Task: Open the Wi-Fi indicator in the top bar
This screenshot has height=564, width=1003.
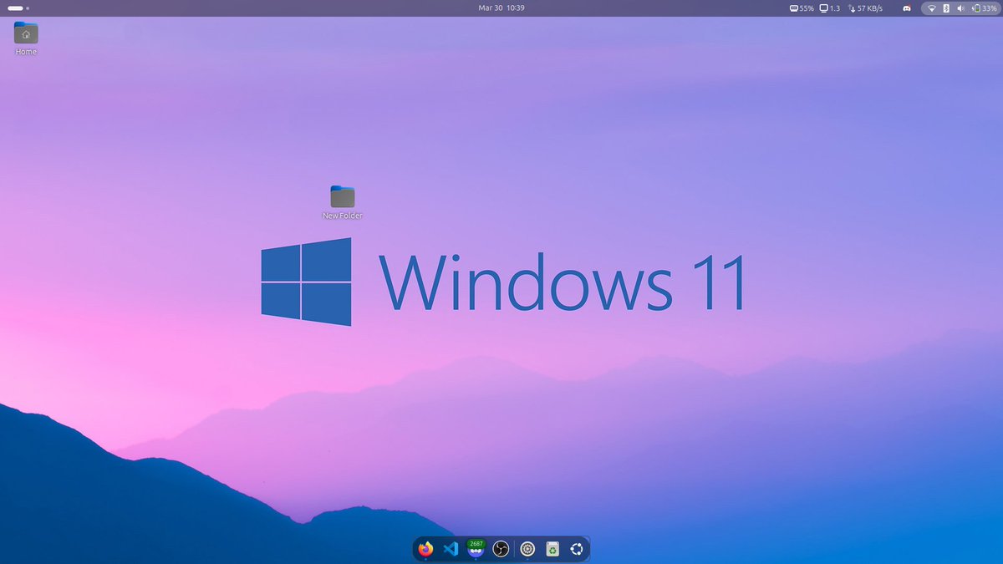Action: pyautogui.click(x=932, y=8)
